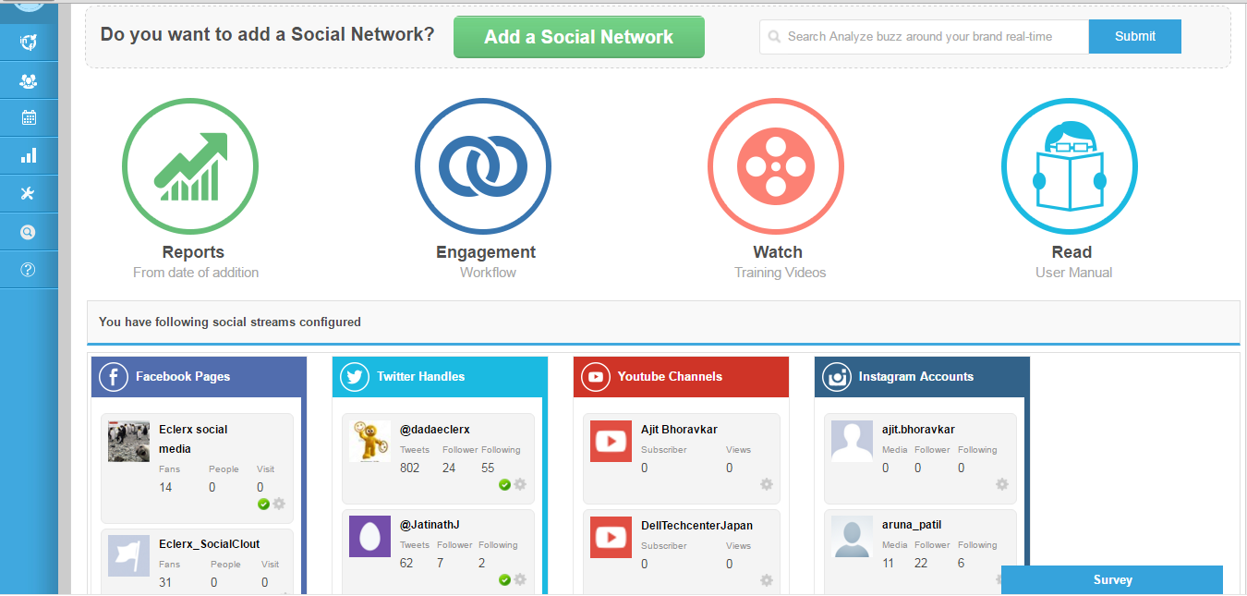Screen dimensions: 1247x596
Task: Click the Add a Social Network button
Action: coord(578,37)
